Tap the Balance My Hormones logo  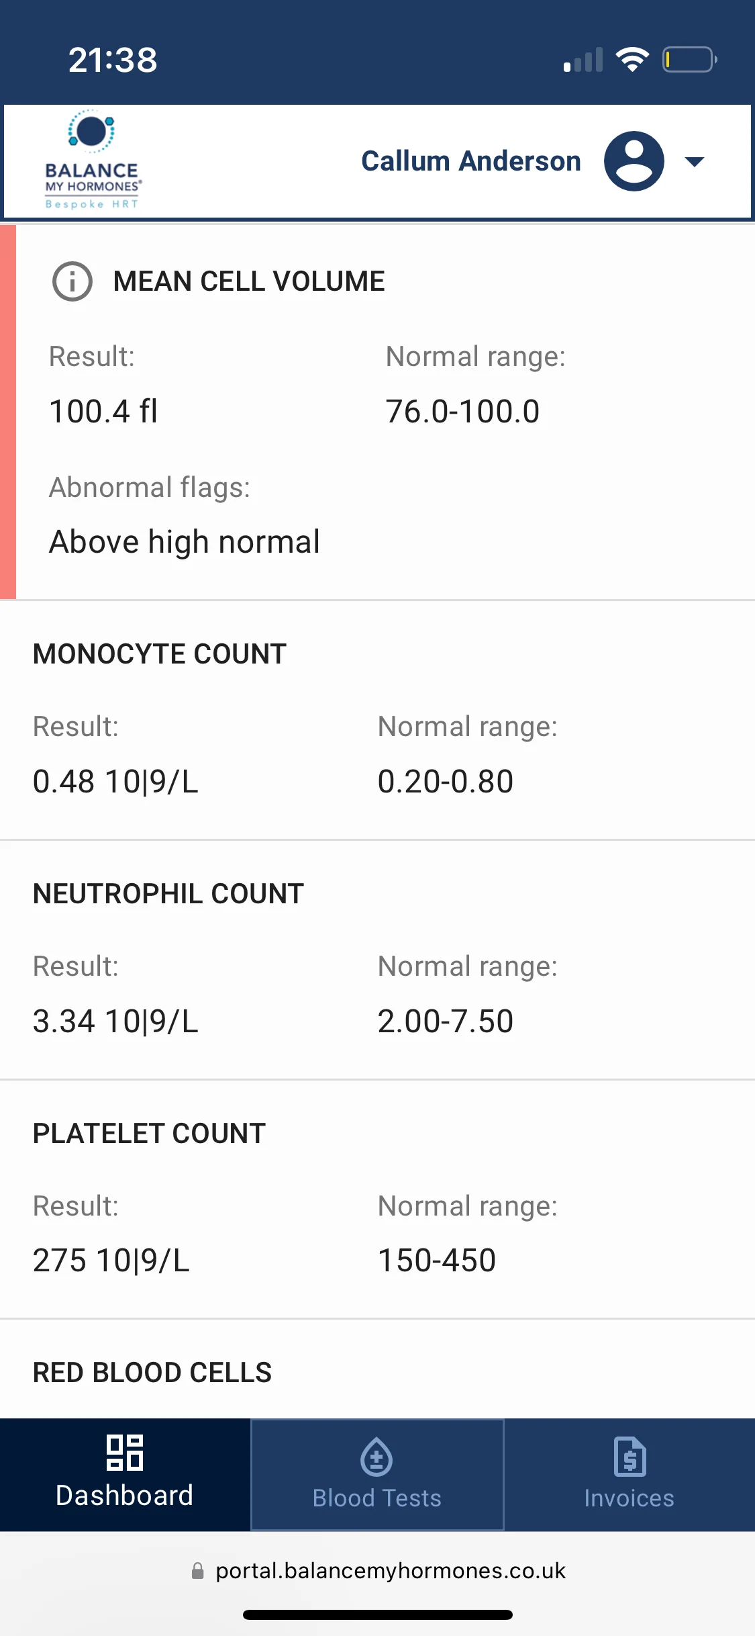tap(93, 160)
